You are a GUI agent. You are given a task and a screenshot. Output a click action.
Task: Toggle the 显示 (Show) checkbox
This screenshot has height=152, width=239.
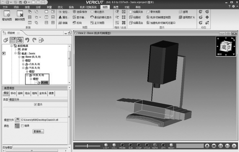[35, 105]
